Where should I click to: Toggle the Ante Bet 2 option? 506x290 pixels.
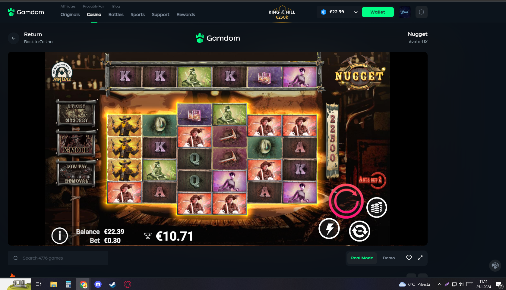click(x=372, y=180)
